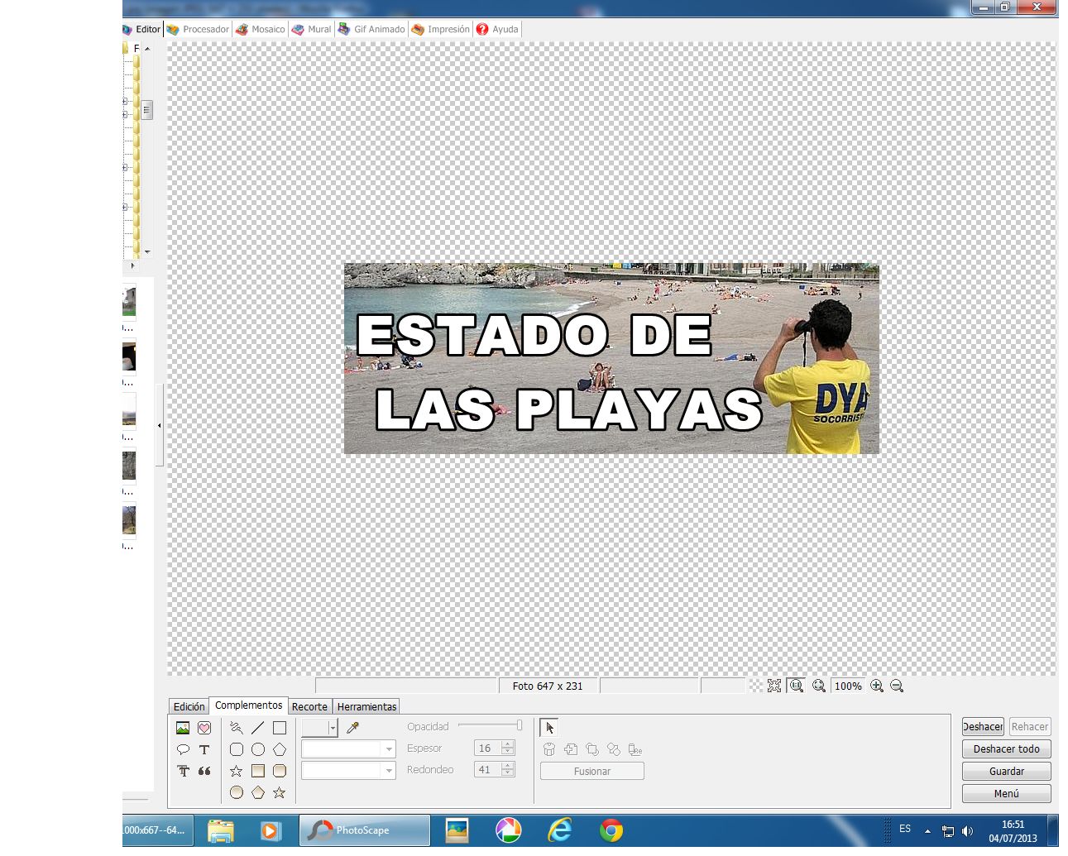Click the Fusionar button
Screen dimensions: 1068x856
pyautogui.click(x=592, y=772)
